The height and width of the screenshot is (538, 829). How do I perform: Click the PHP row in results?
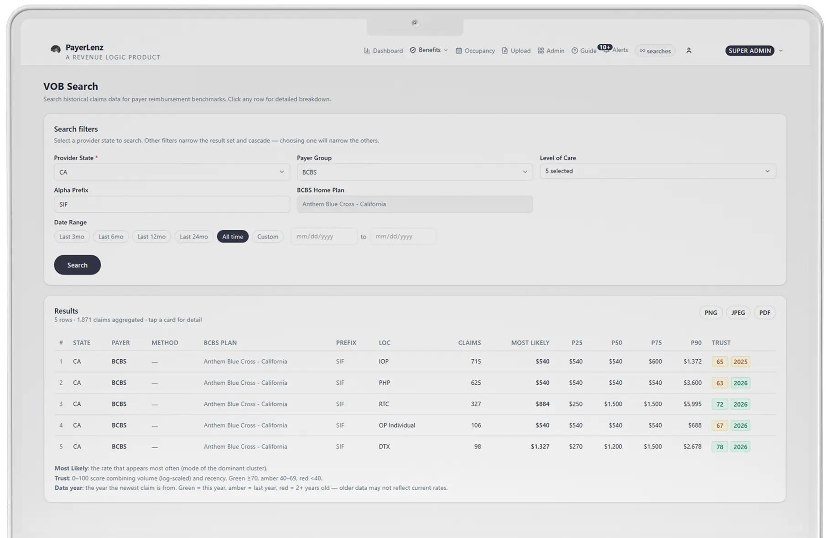[415, 383]
